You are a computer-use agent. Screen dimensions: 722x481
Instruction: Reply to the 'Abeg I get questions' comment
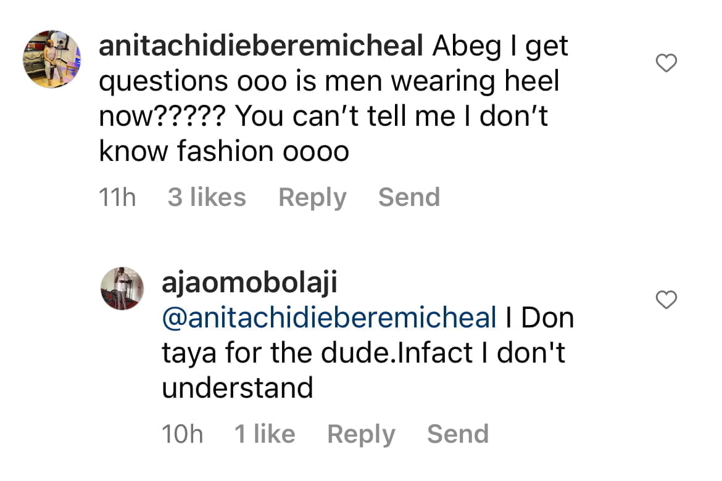click(x=312, y=197)
